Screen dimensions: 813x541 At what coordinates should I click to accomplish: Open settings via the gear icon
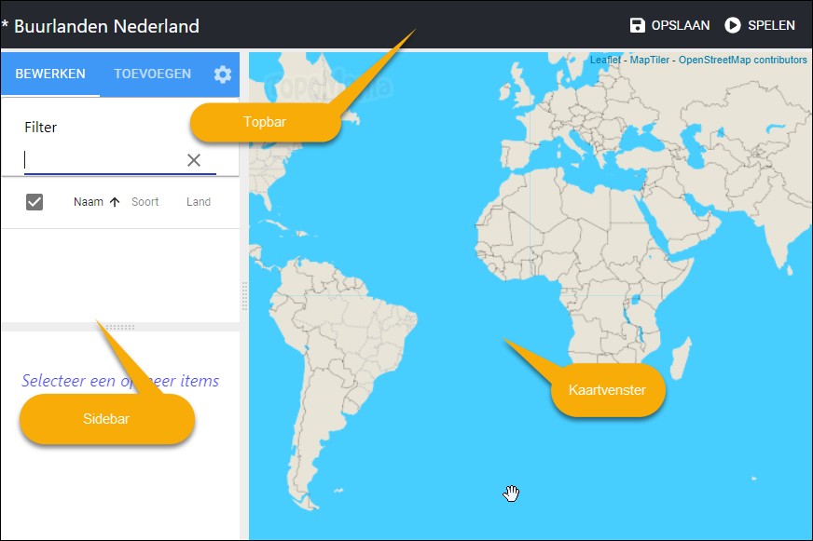click(223, 74)
